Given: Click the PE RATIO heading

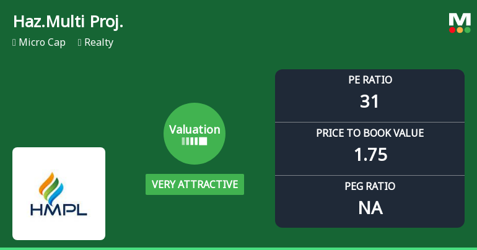Looking at the screenshot, I should point(370,80).
